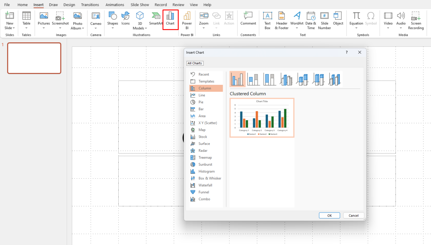The image size is (431, 245).
Task: Select Stacked Column subtype icon
Action: click(x=254, y=79)
